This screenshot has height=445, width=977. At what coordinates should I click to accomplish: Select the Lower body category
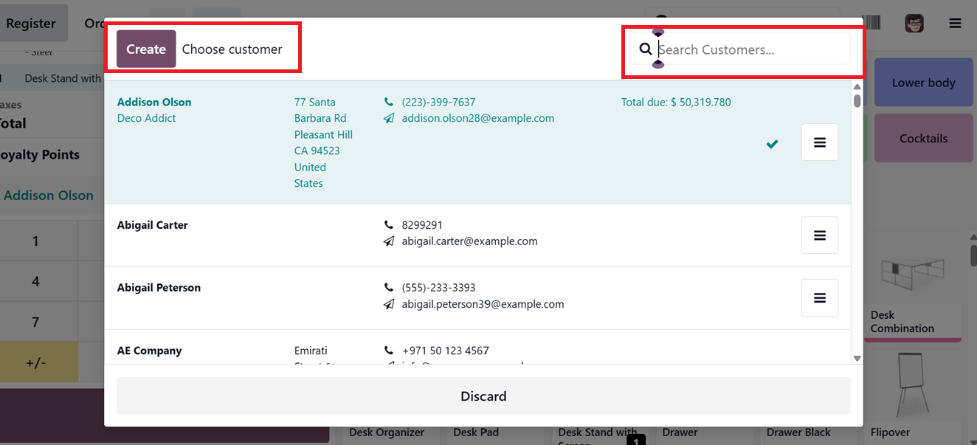(x=923, y=83)
